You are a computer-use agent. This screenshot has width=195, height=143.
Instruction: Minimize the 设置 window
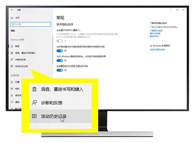(x=171, y=10)
